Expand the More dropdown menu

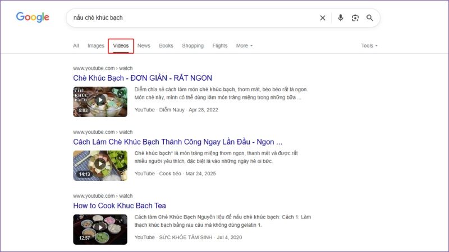click(x=244, y=46)
